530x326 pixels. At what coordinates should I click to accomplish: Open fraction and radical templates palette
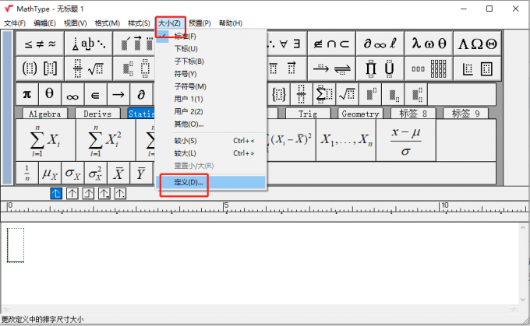pyautogui.click(x=89, y=68)
